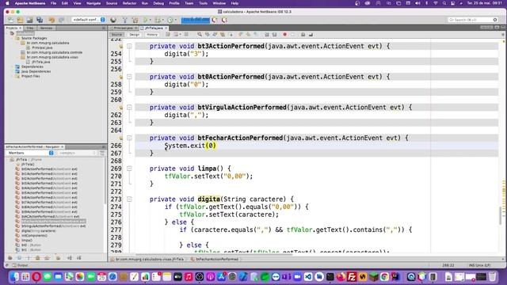Click the find selection magnifier icon in editor toolbar
This screenshot has height=285, width=507.
tap(200, 35)
